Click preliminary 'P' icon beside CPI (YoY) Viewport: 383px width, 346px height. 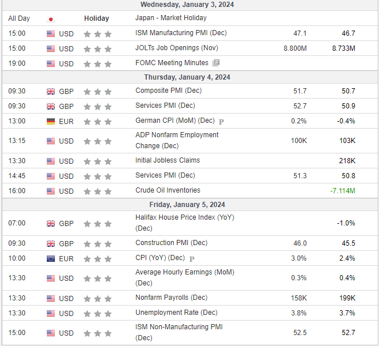tap(192, 258)
